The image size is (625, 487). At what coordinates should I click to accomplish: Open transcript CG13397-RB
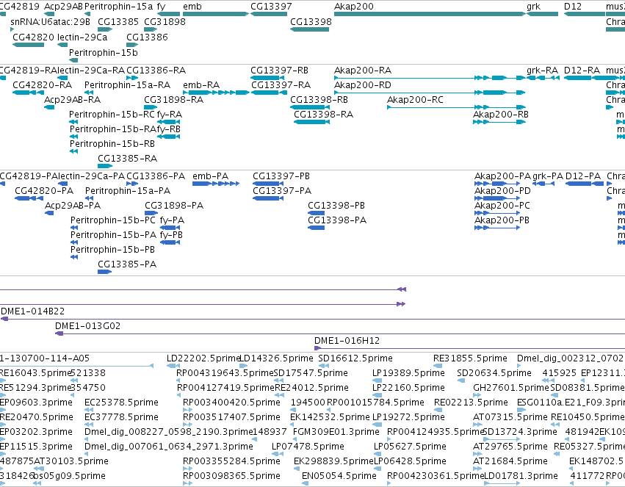coord(279,71)
